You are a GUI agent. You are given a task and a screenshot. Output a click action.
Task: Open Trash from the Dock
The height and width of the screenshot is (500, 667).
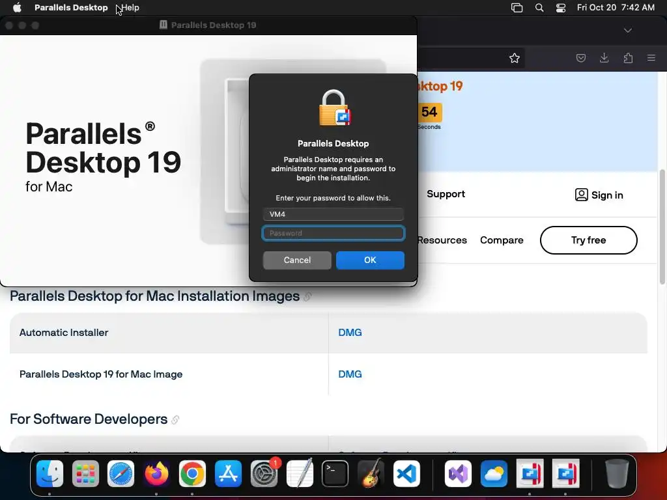617,473
